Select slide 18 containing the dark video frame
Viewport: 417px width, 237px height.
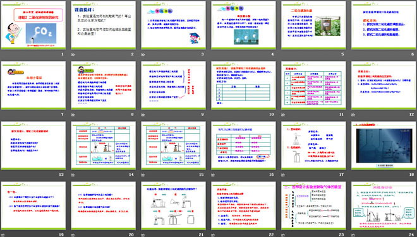384,146
